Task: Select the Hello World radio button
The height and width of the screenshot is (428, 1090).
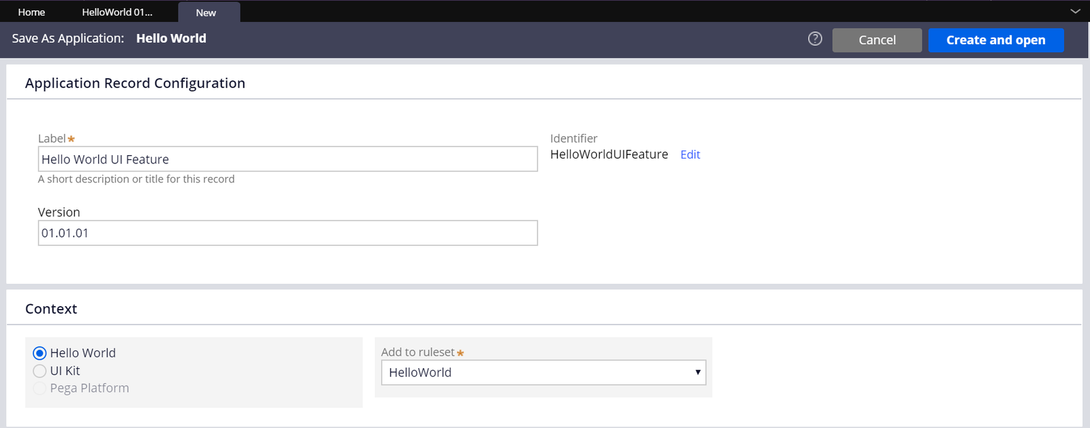Action: pyautogui.click(x=40, y=353)
